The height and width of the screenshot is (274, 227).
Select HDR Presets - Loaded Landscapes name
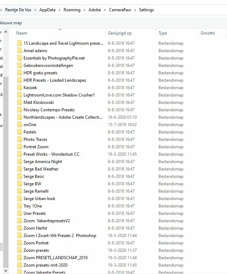(x=55, y=80)
